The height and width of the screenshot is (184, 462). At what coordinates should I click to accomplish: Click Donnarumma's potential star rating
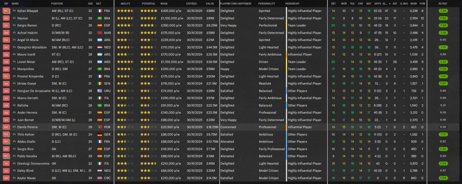(x=148, y=164)
